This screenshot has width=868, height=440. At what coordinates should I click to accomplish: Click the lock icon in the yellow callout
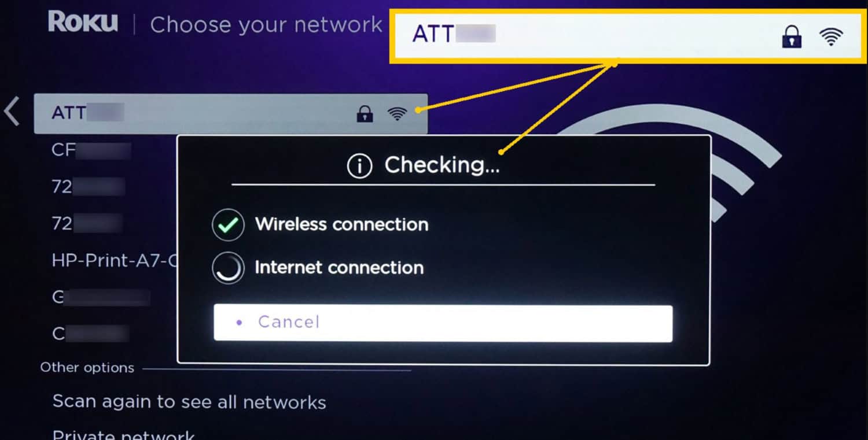(x=792, y=38)
